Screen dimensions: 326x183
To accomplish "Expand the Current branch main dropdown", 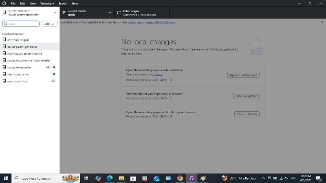I will (x=87, y=13).
